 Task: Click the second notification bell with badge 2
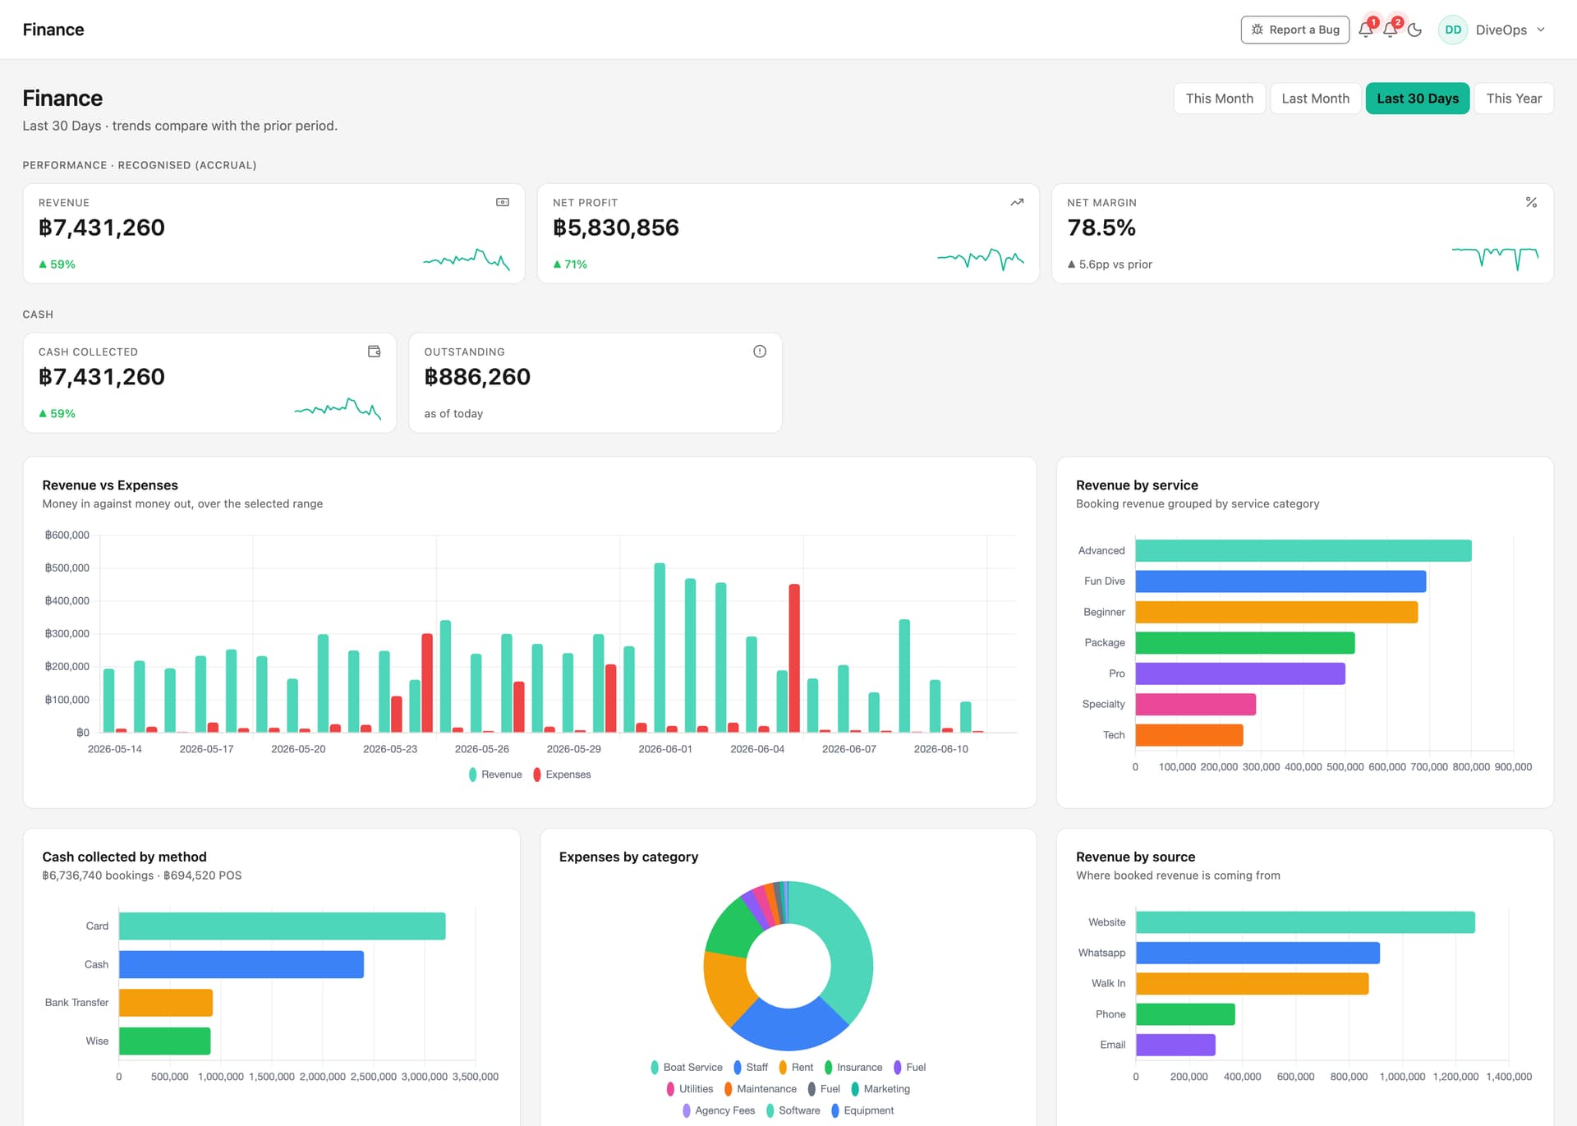(1390, 30)
